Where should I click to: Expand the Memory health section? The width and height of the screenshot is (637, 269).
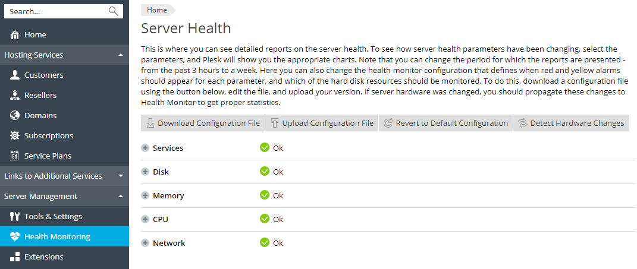(x=145, y=195)
